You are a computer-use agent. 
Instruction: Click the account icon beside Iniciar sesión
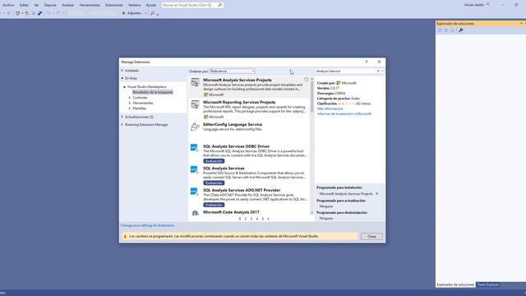point(488,5)
